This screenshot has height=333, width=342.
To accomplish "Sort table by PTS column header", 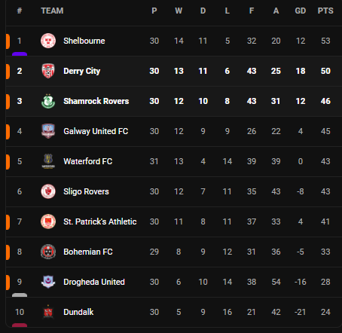I will pos(325,11).
